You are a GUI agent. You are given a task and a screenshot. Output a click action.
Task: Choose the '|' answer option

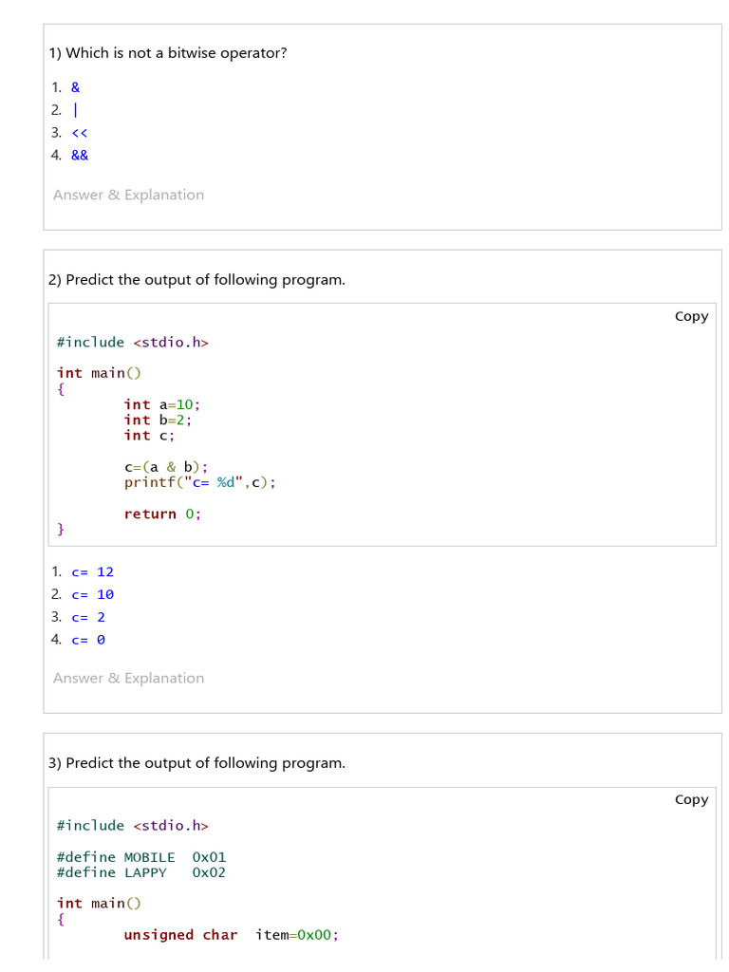(75, 110)
